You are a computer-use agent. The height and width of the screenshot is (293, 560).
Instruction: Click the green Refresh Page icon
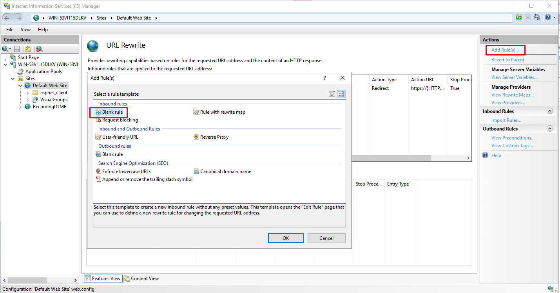click(519, 18)
